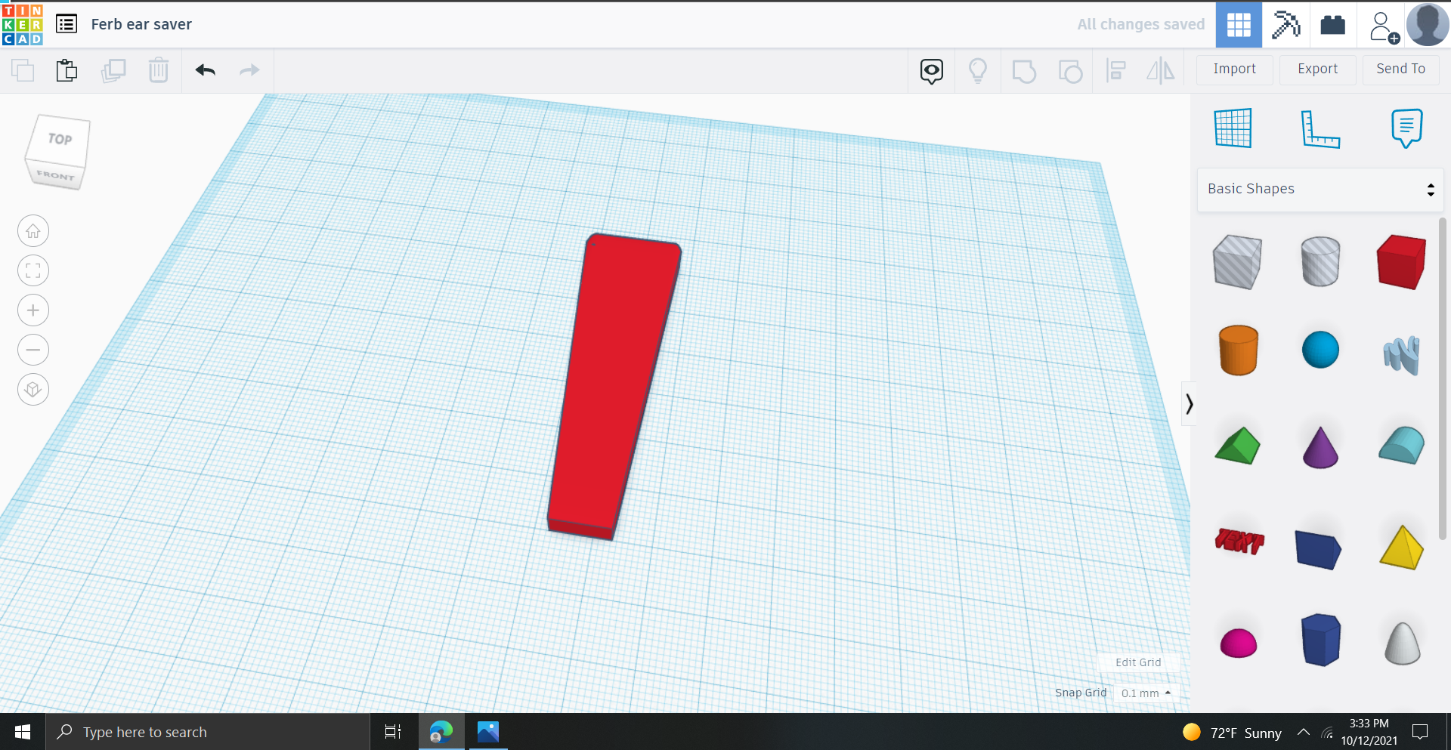Select the Ruler helper icon
This screenshot has height=750, width=1451.
click(1321, 128)
